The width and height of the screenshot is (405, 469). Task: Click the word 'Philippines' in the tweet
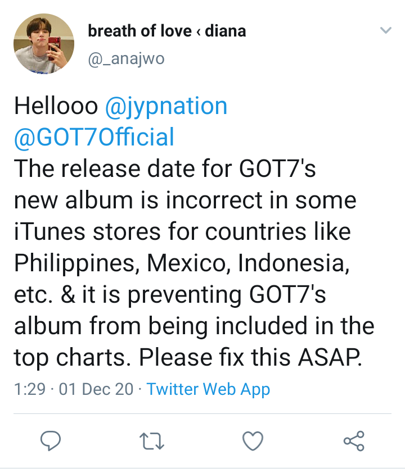pyautogui.click(x=66, y=263)
